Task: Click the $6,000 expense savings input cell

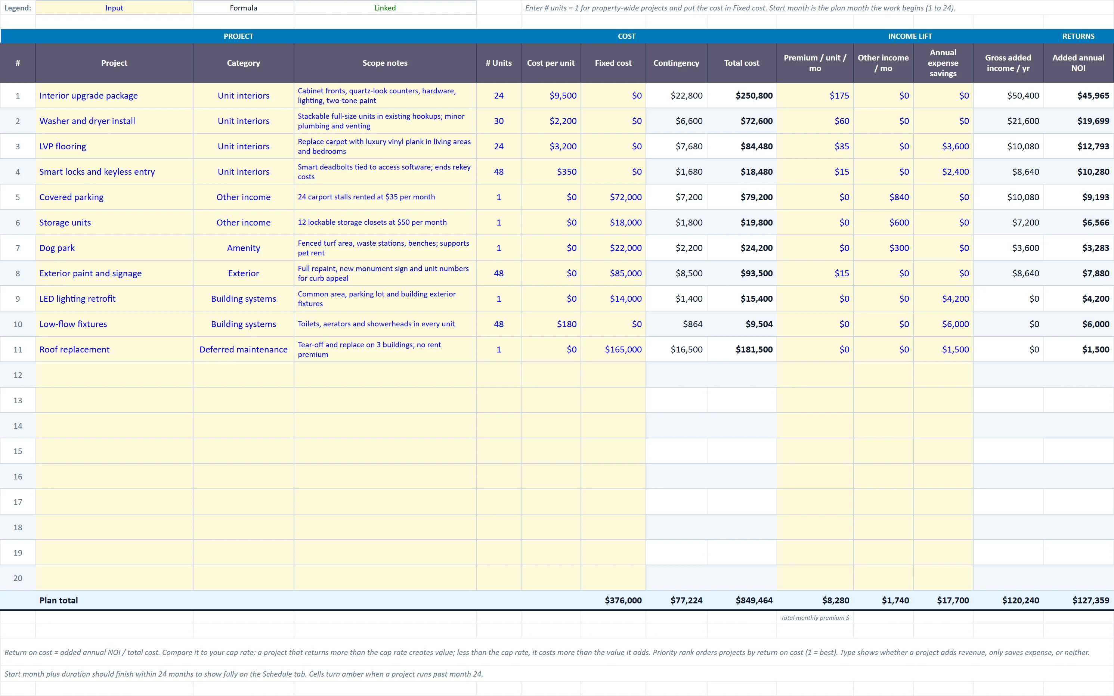Action: 943,324
